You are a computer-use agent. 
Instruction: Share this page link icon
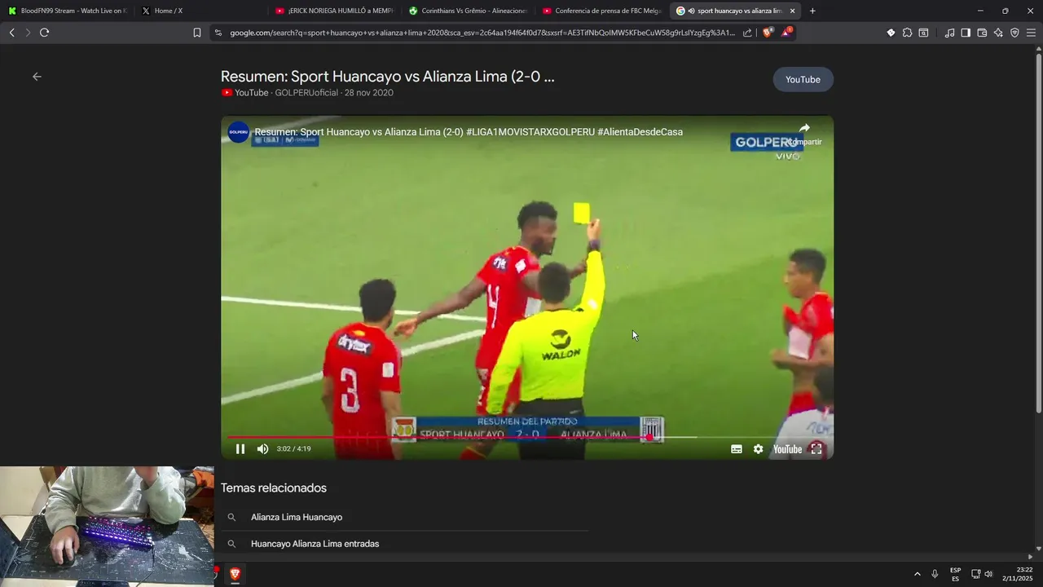747,33
